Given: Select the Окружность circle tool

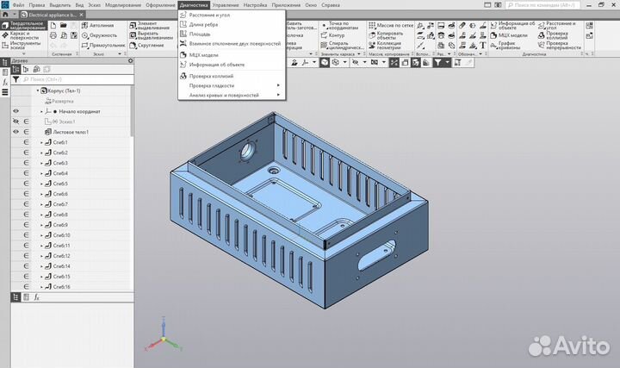Looking at the screenshot, I should coord(99,35).
